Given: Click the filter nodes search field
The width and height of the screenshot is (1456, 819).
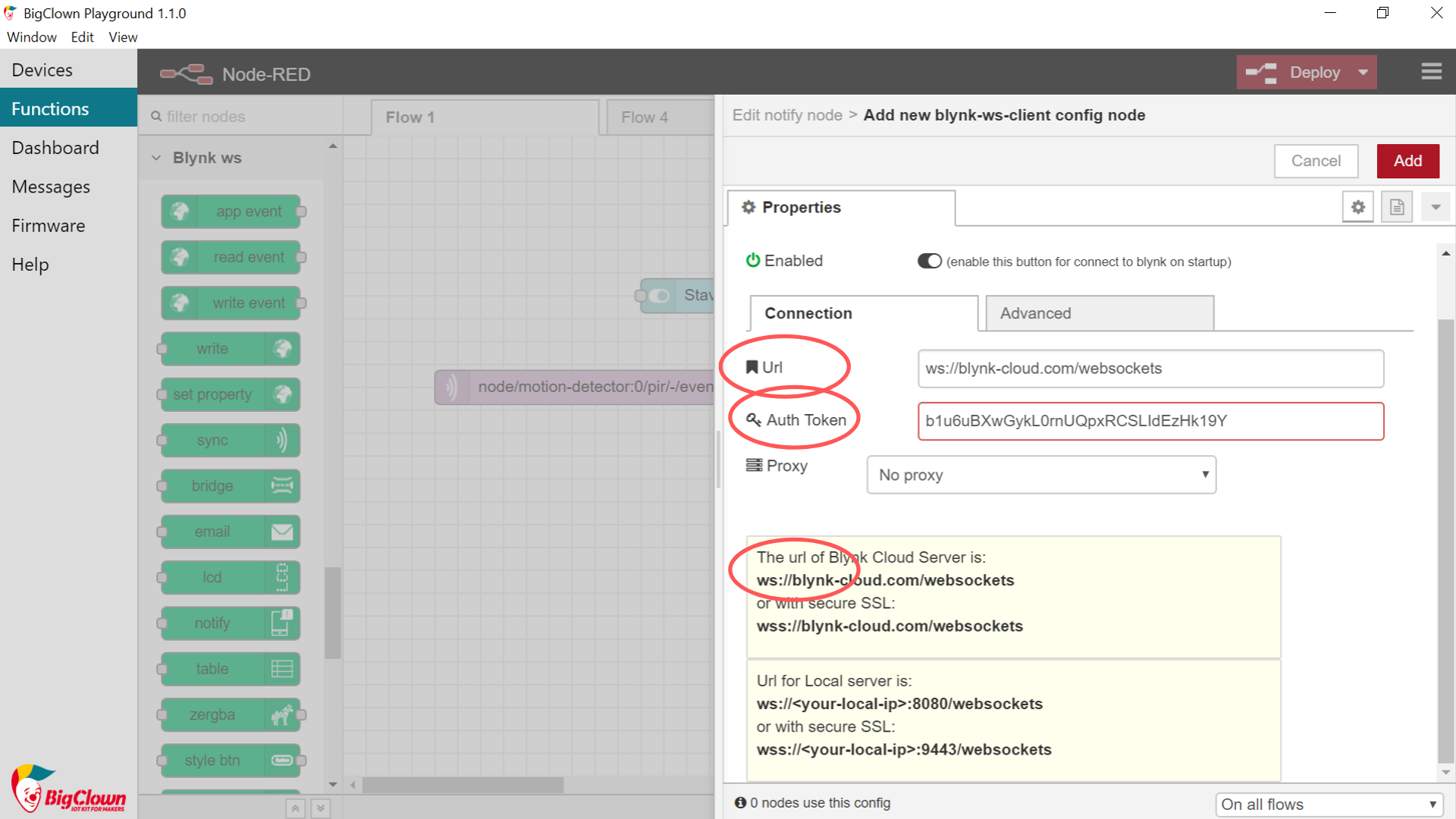Looking at the screenshot, I should click(241, 117).
